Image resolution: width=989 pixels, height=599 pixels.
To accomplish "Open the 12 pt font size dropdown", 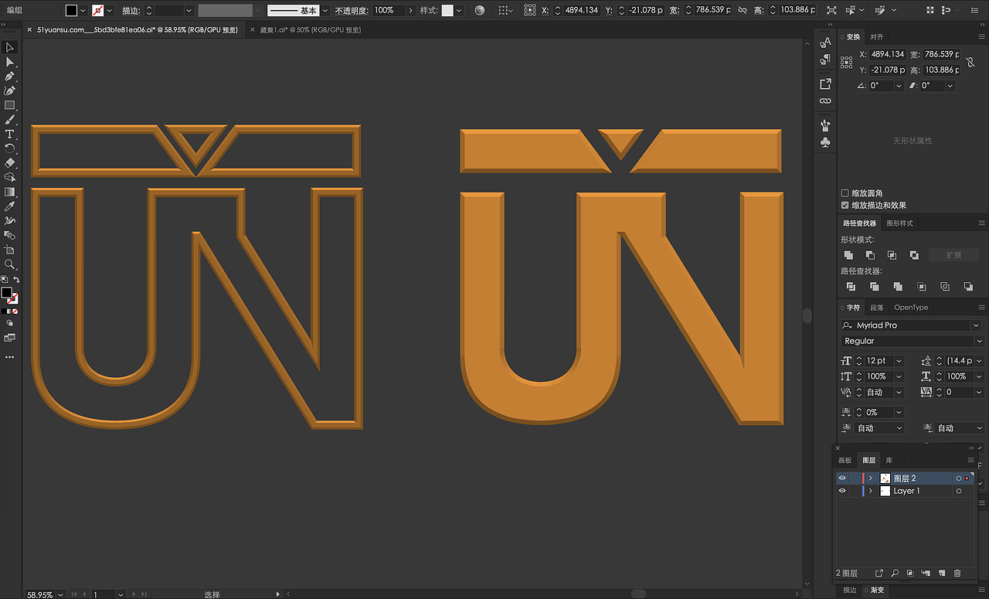I will 899,361.
